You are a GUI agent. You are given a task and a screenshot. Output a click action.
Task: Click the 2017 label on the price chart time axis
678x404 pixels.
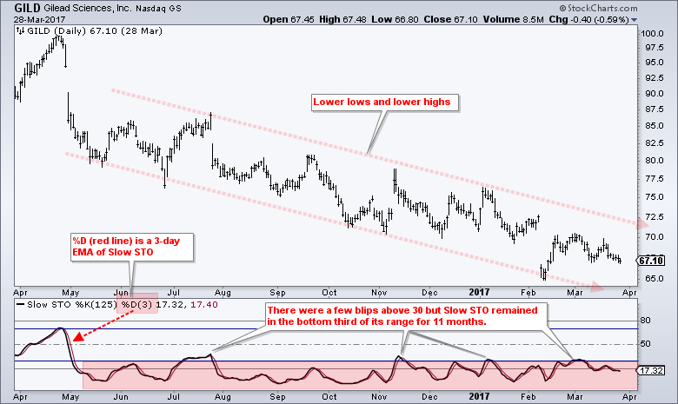[479, 293]
